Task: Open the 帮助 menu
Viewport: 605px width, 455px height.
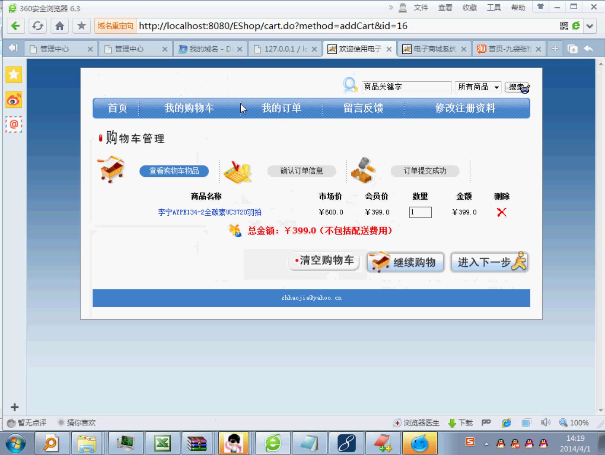Action: (518, 8)
